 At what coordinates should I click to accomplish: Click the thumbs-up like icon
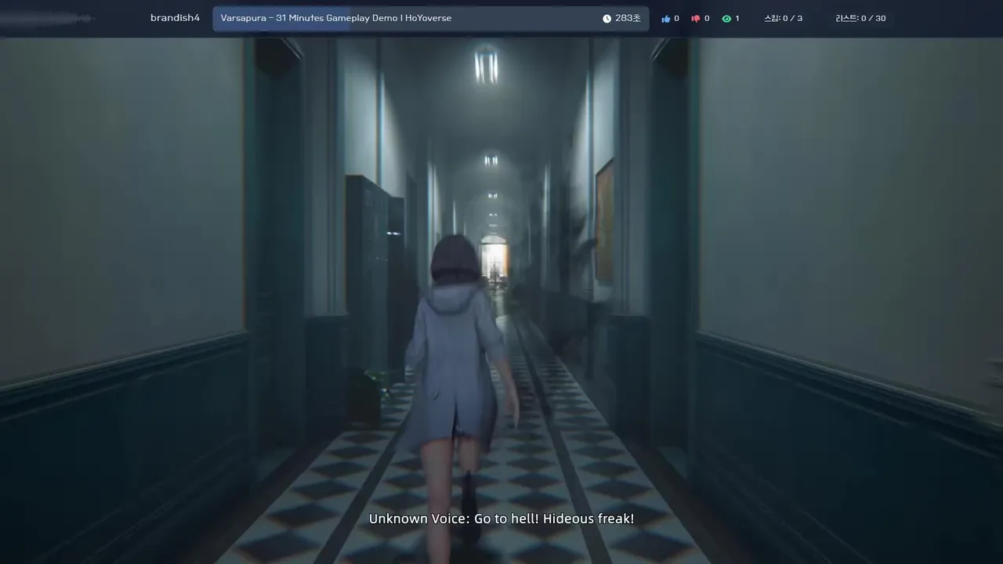pyautogui.click(x=666, y=19)
